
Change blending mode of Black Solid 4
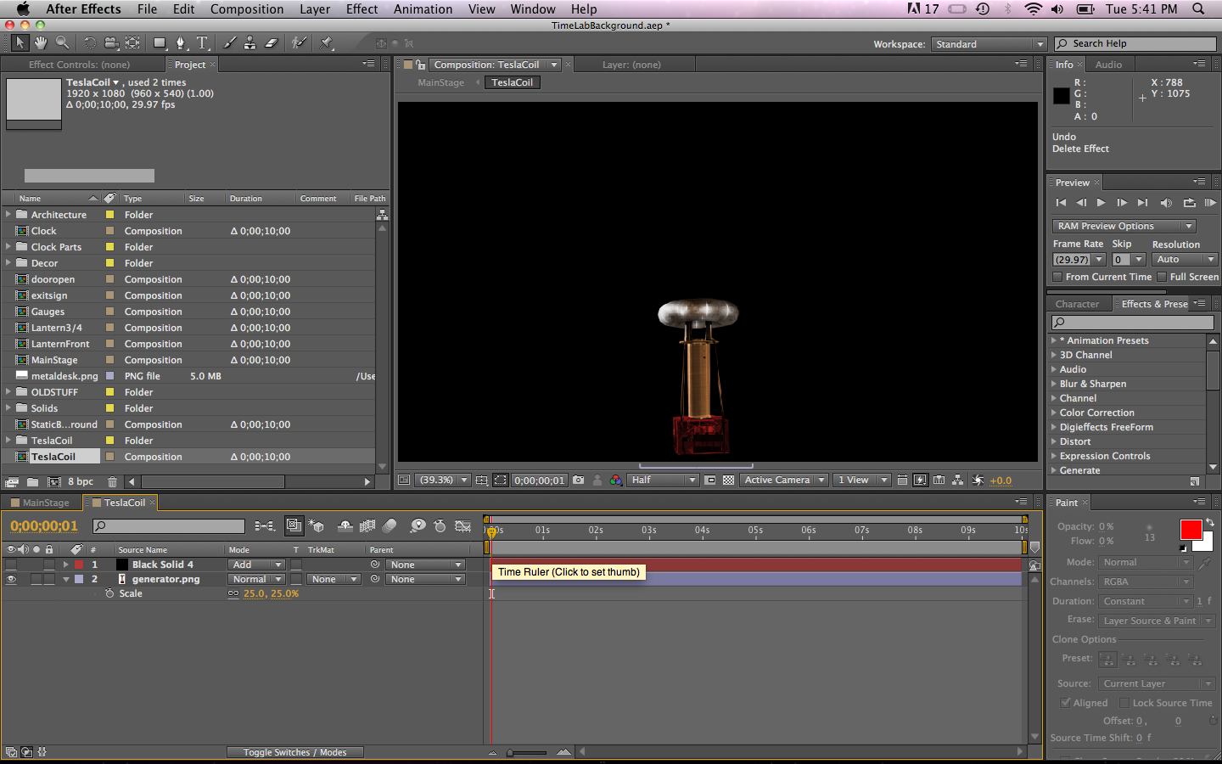tap(255, 565)
